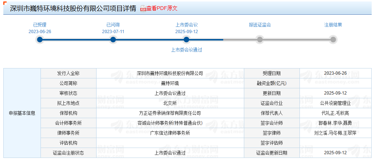
Task: Click the 审核状态 label cell
Action: tap(69, 93)
